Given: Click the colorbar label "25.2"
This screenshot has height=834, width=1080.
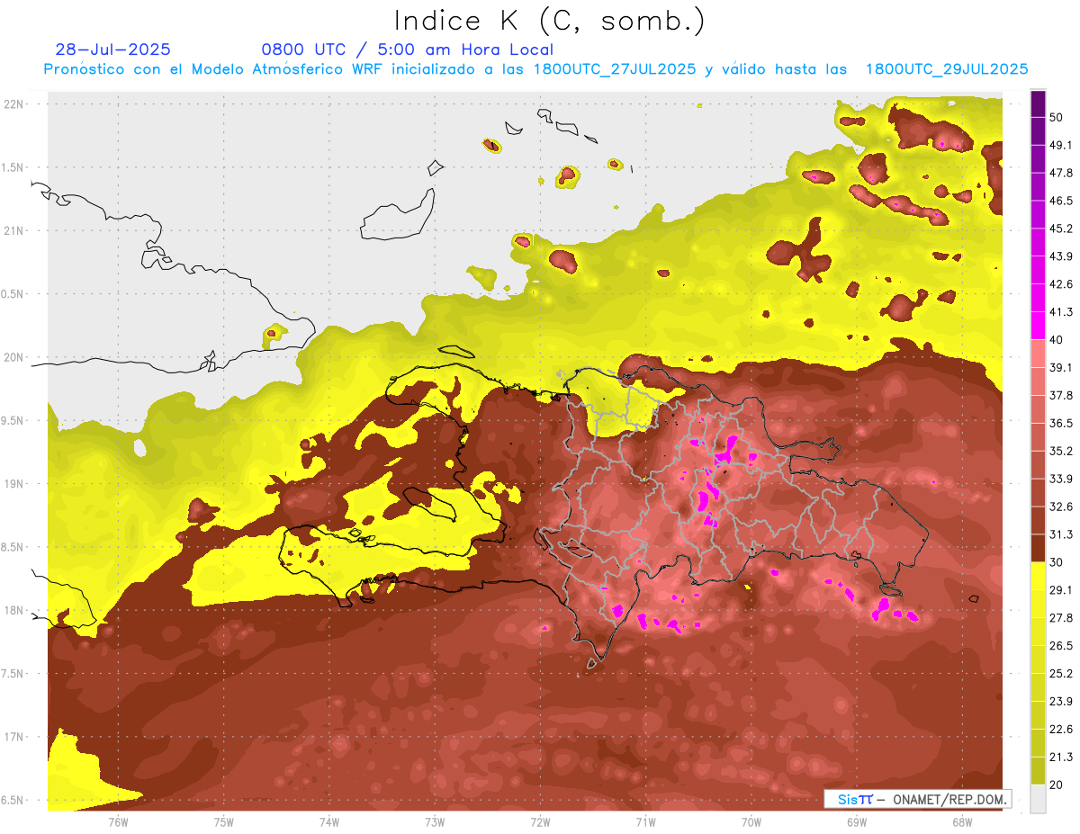Looking at the screenshot, I should [1060, 674].
